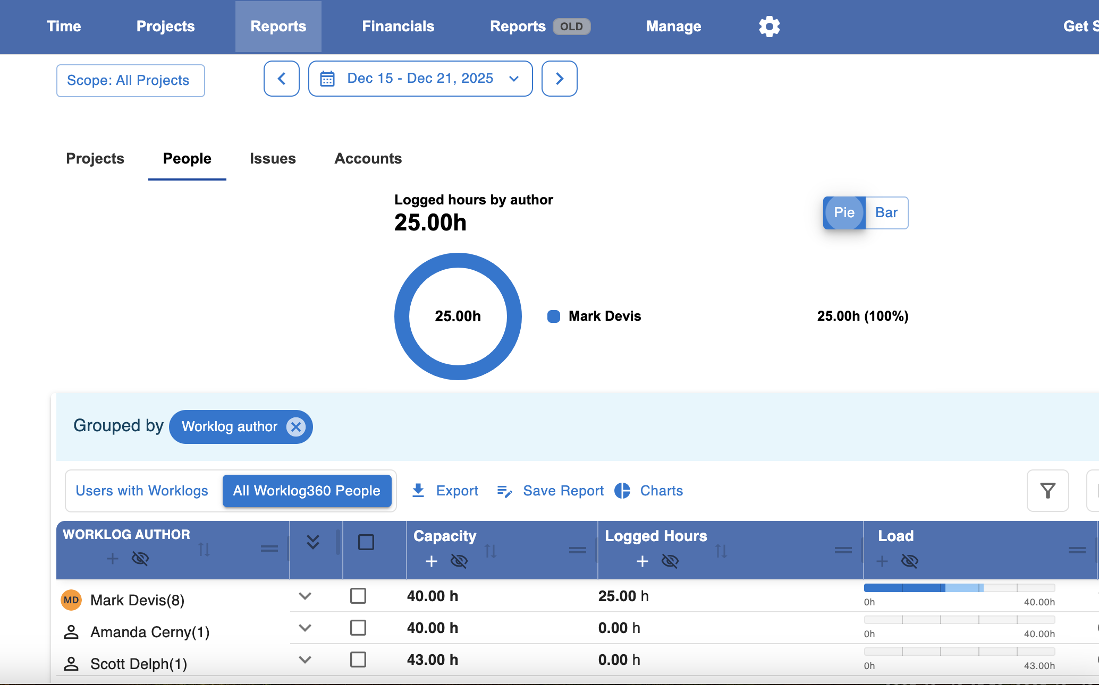Tick the checkbox for Mark Devis row
This screenshot has width=1099, height=685.
[358, 596]
